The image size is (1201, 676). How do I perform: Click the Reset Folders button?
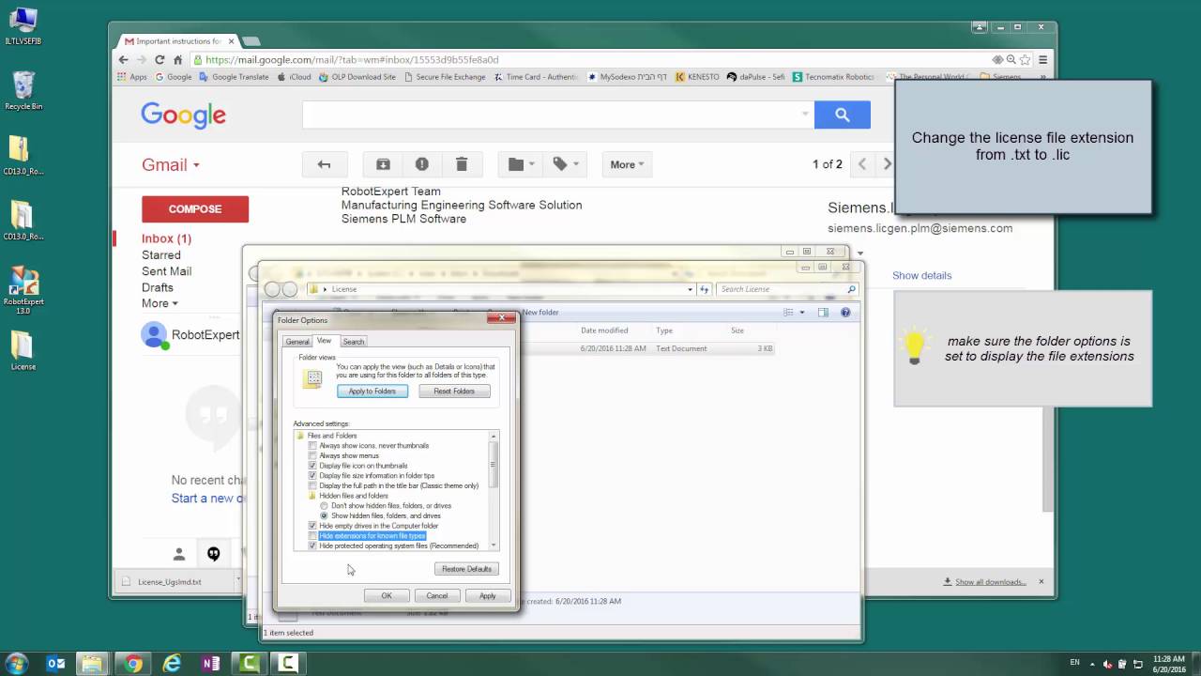(454, 391)
